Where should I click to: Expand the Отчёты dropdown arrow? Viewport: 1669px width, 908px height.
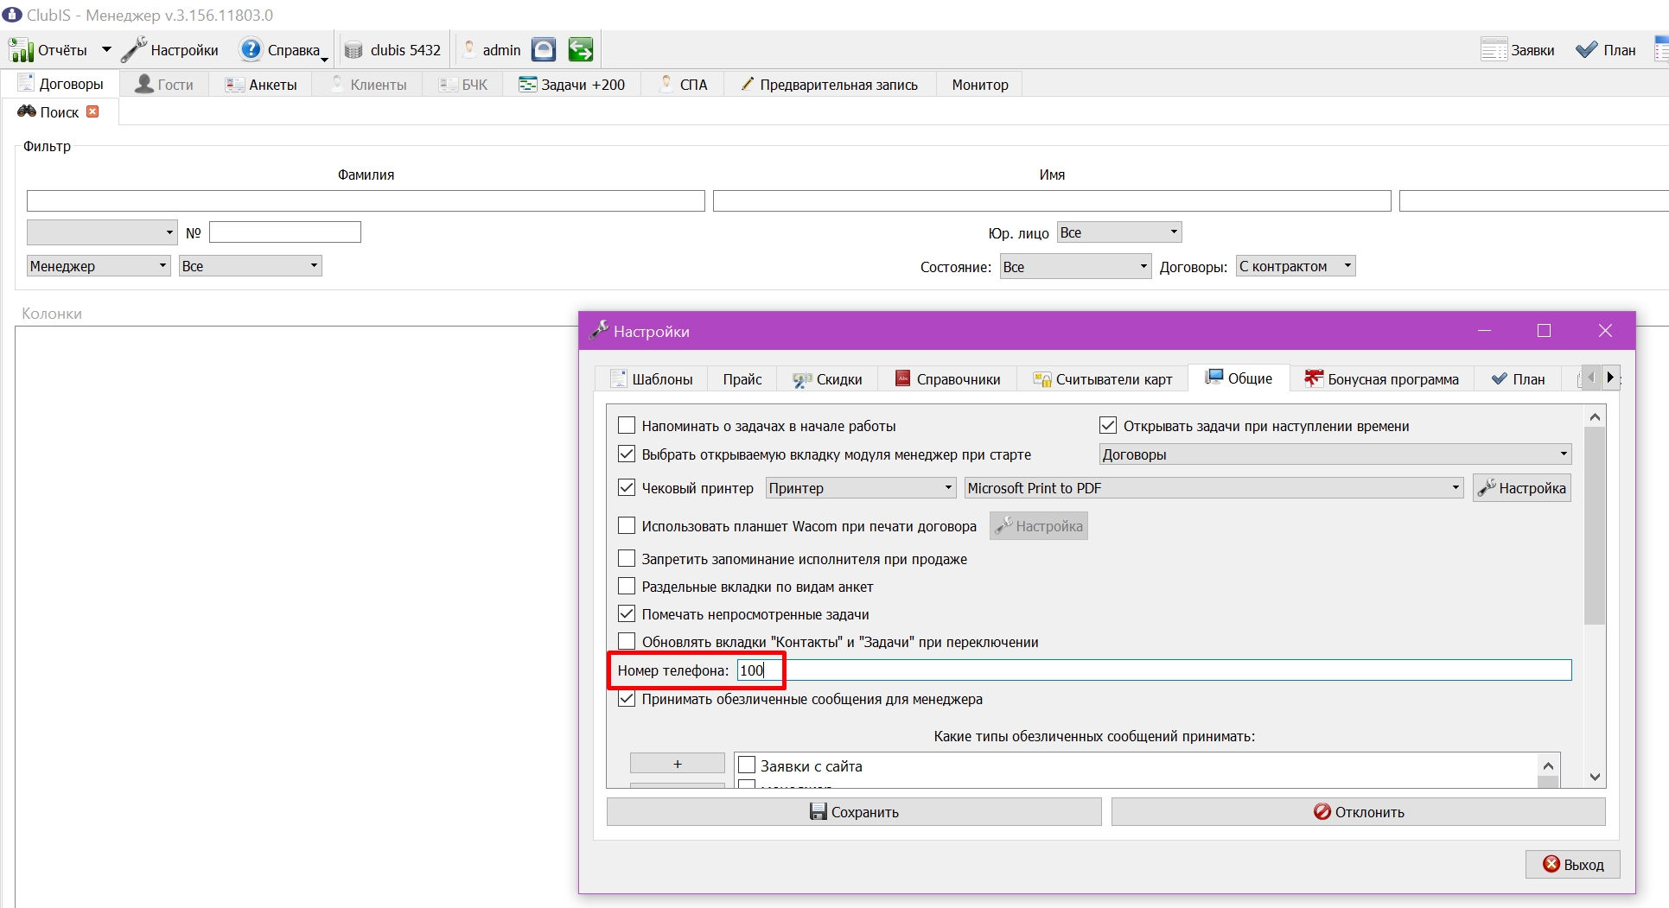point(106,50)
